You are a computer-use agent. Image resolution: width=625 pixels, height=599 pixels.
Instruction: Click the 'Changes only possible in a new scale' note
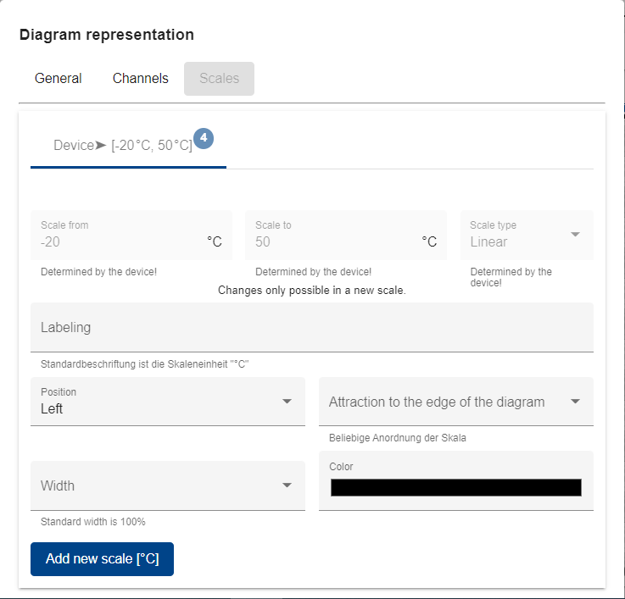tap(311, 290)
